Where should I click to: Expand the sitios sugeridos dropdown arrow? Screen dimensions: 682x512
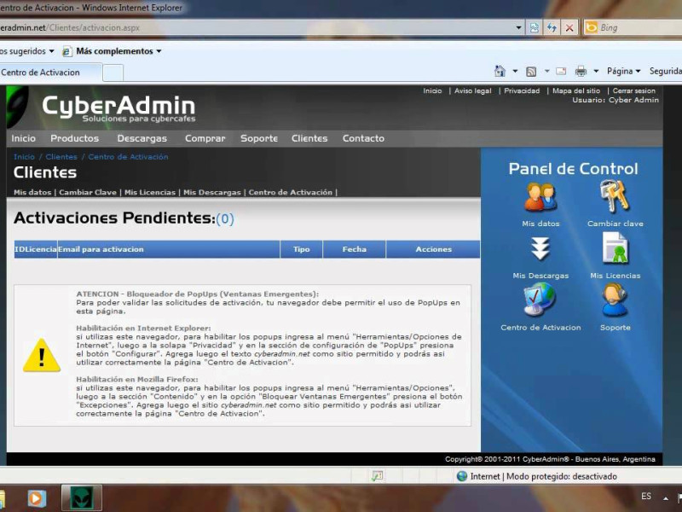52,51
